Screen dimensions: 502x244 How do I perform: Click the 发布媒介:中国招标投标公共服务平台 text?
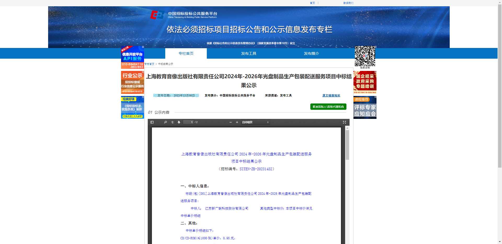point(230,95)
